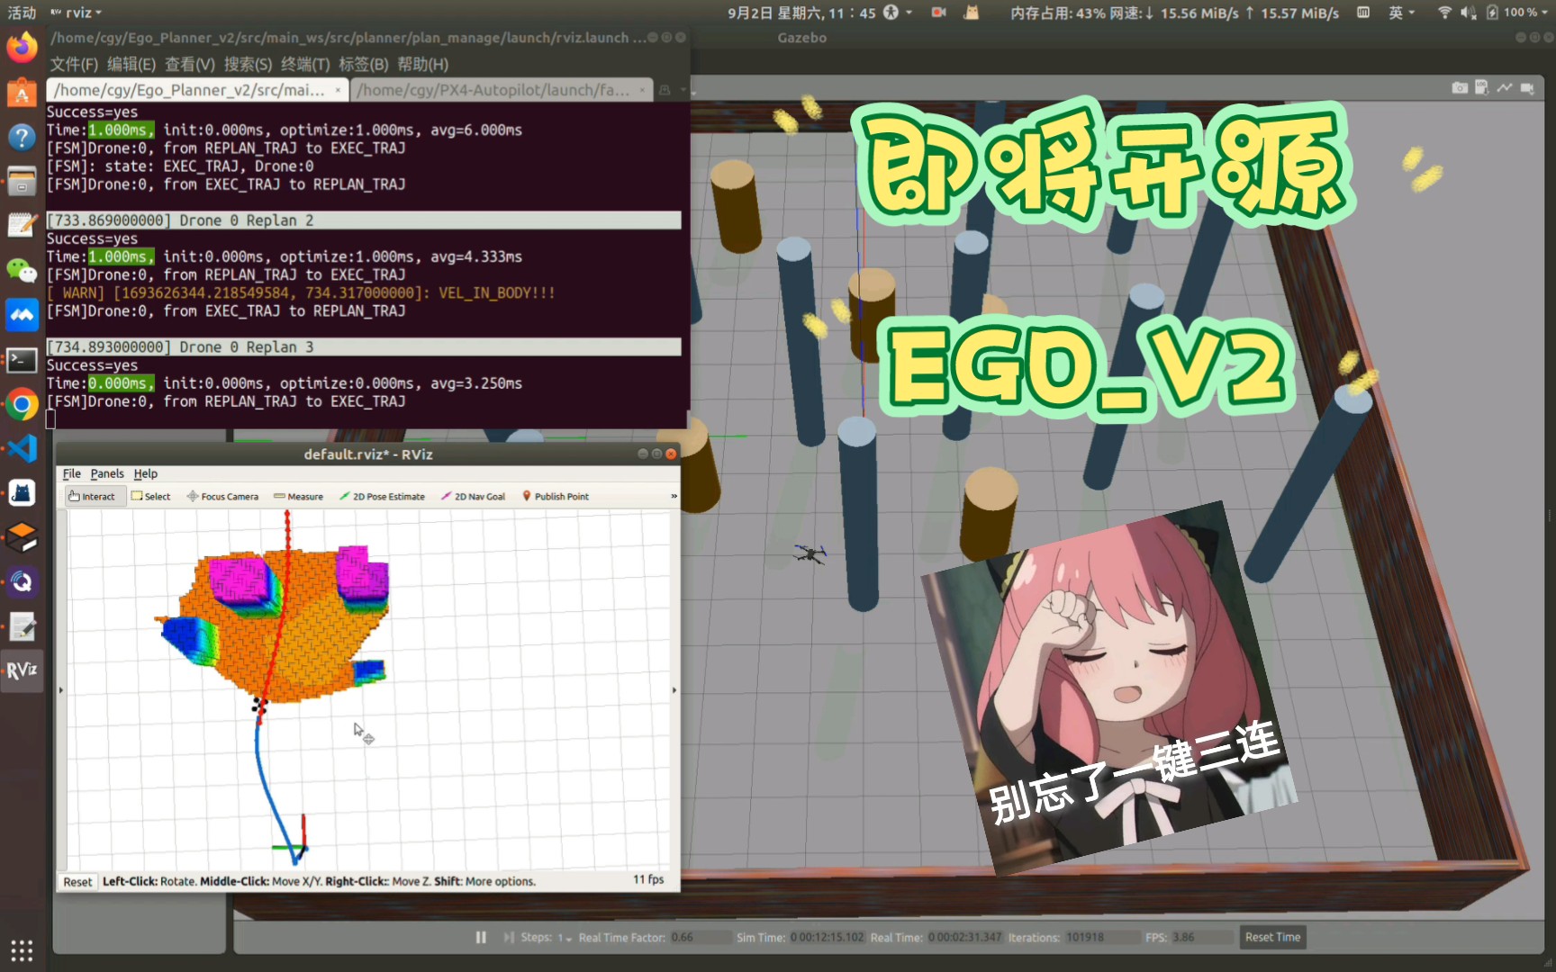
Task: Take a screenshot with Gazebo camera icon
Action: [1460, 87]
